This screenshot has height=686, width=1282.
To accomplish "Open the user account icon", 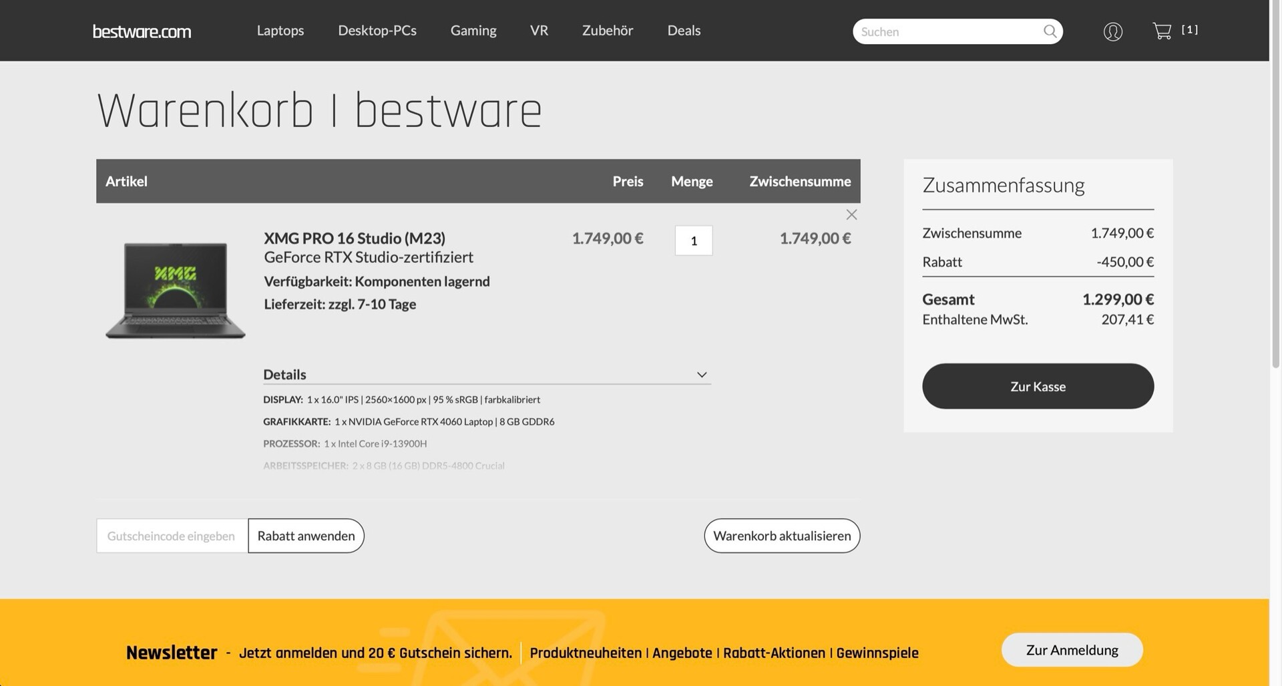I will pos(1112,31).
